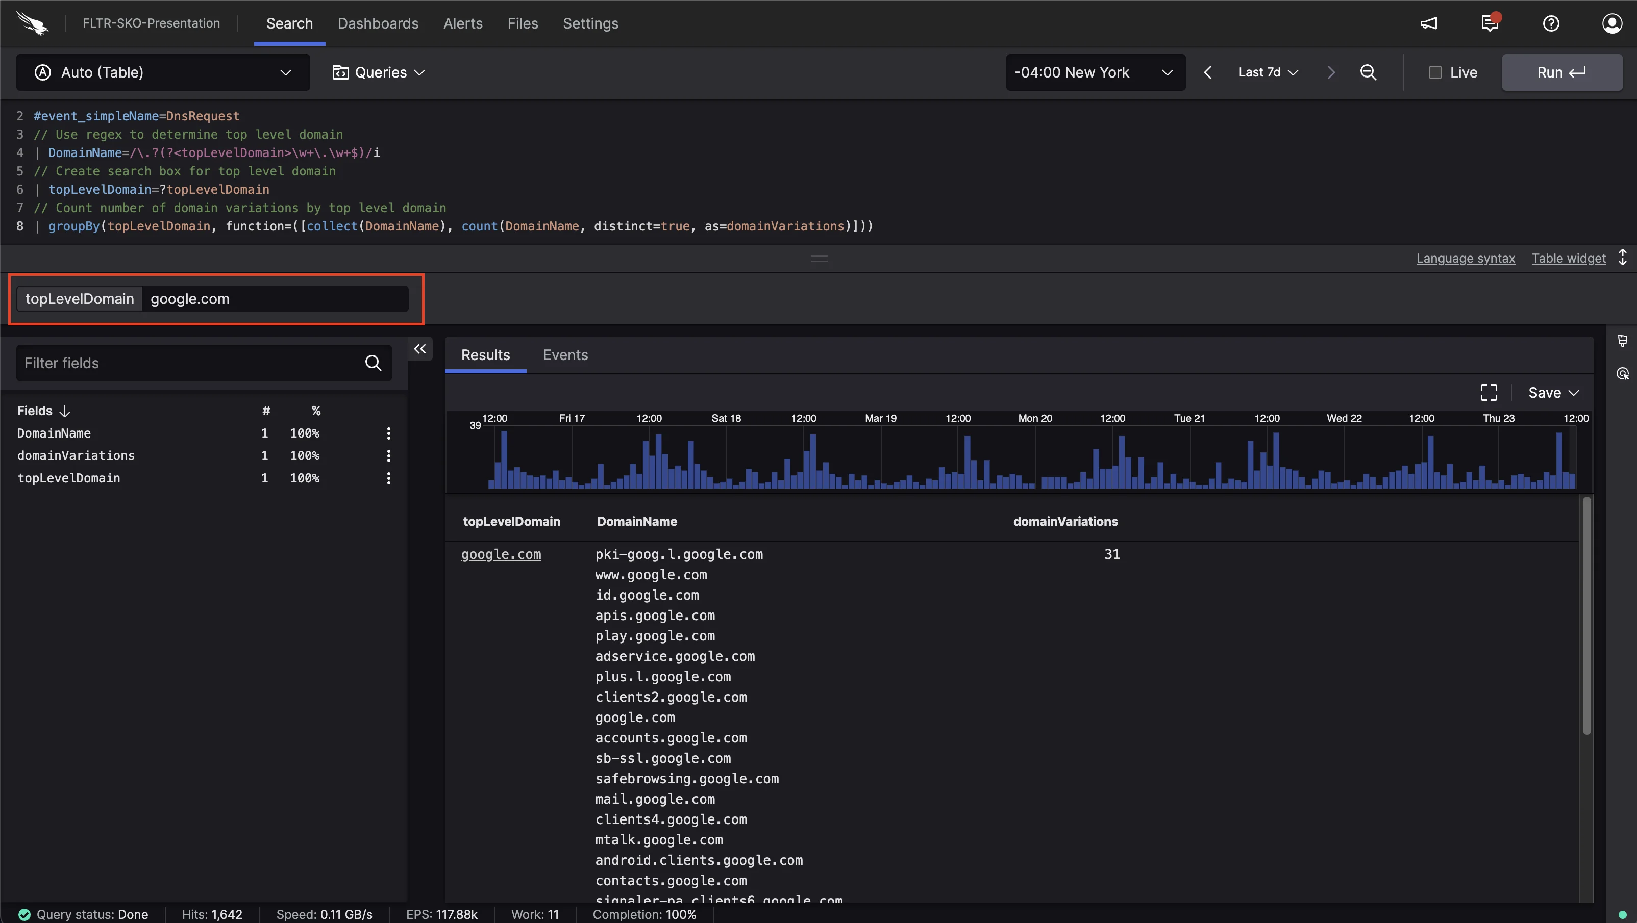Go to the previous time interval arrow
1637x923 pixels.
1208,72
